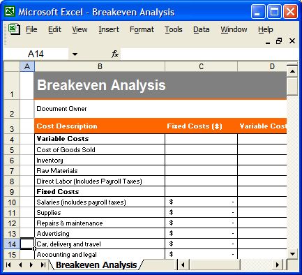Click the fixed cost value for Salaries
Screen dimensions: 302x275
coord(201,202)
